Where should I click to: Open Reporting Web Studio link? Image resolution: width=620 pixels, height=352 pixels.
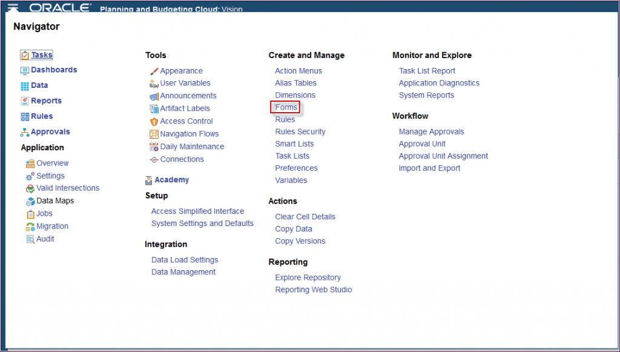314,290
